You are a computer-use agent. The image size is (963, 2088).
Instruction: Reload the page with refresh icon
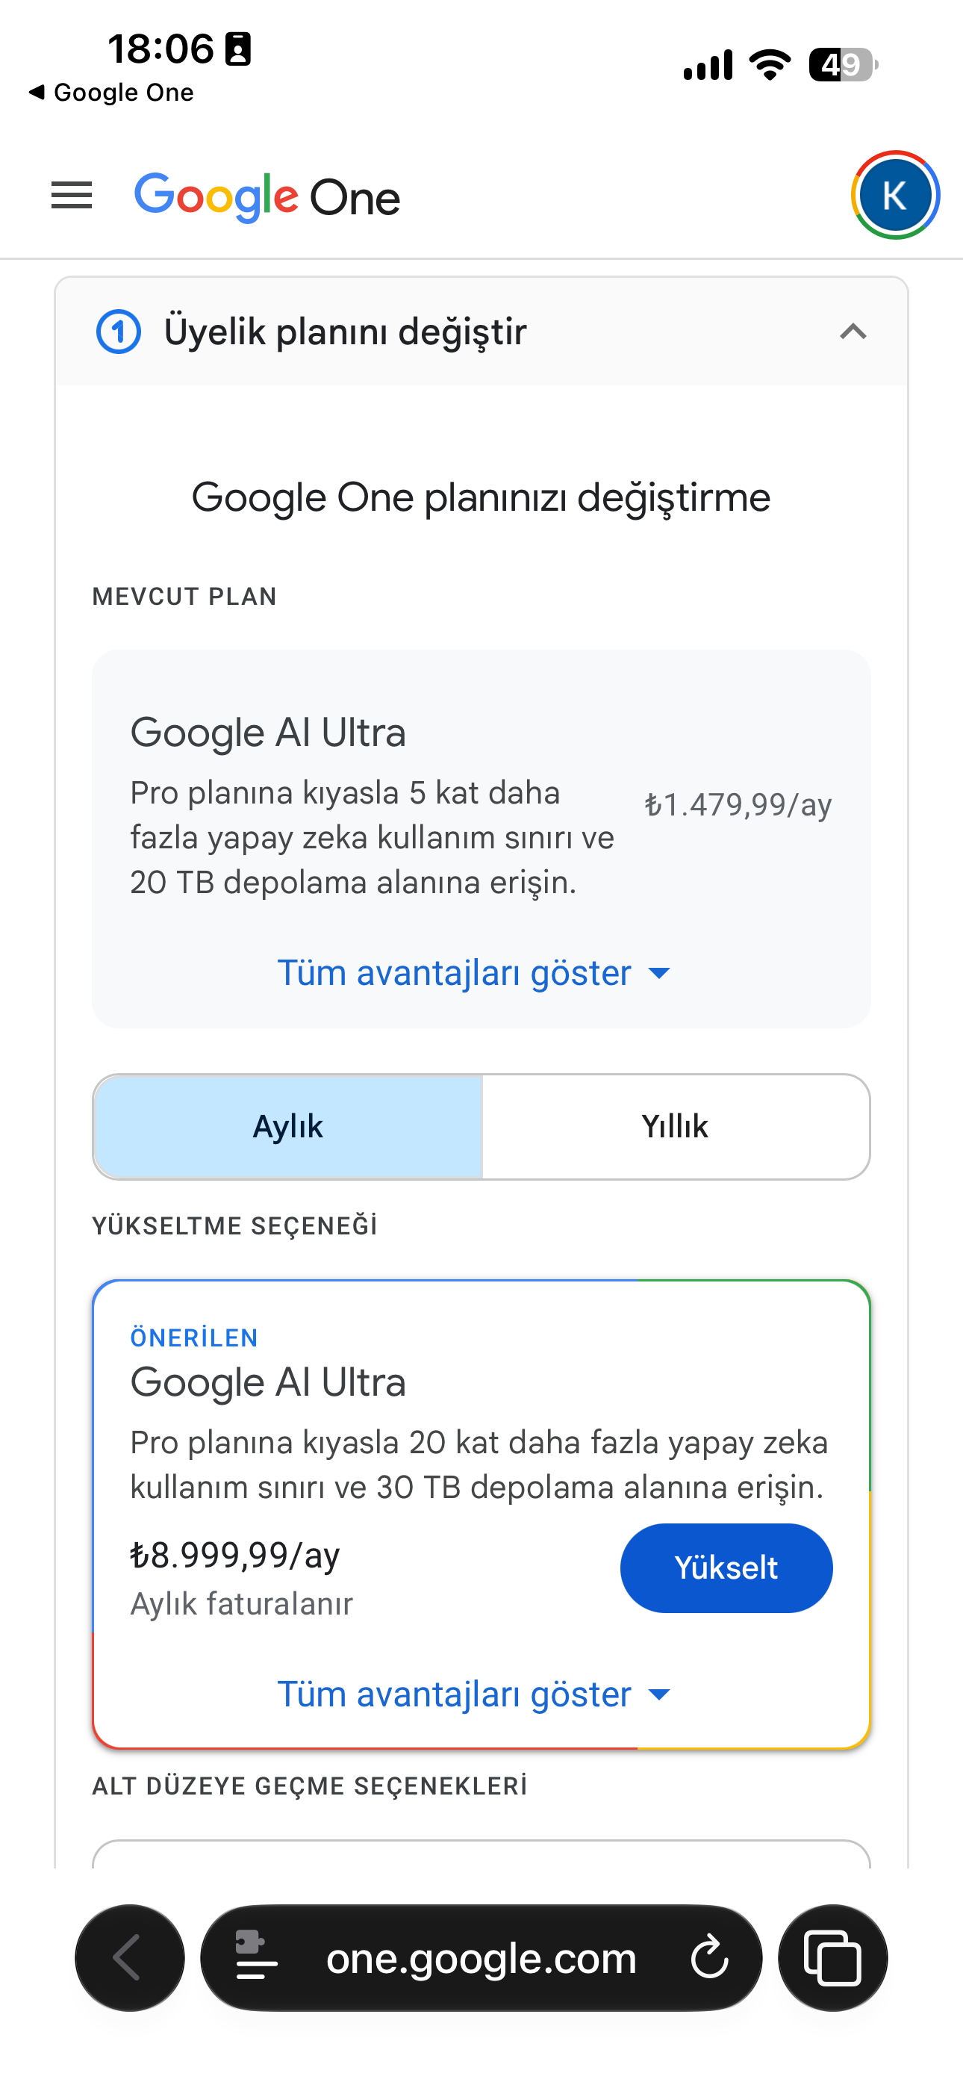(709, 1957)
